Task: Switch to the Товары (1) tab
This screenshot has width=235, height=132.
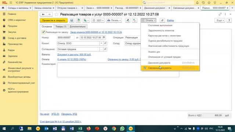Action: (61, 26)
